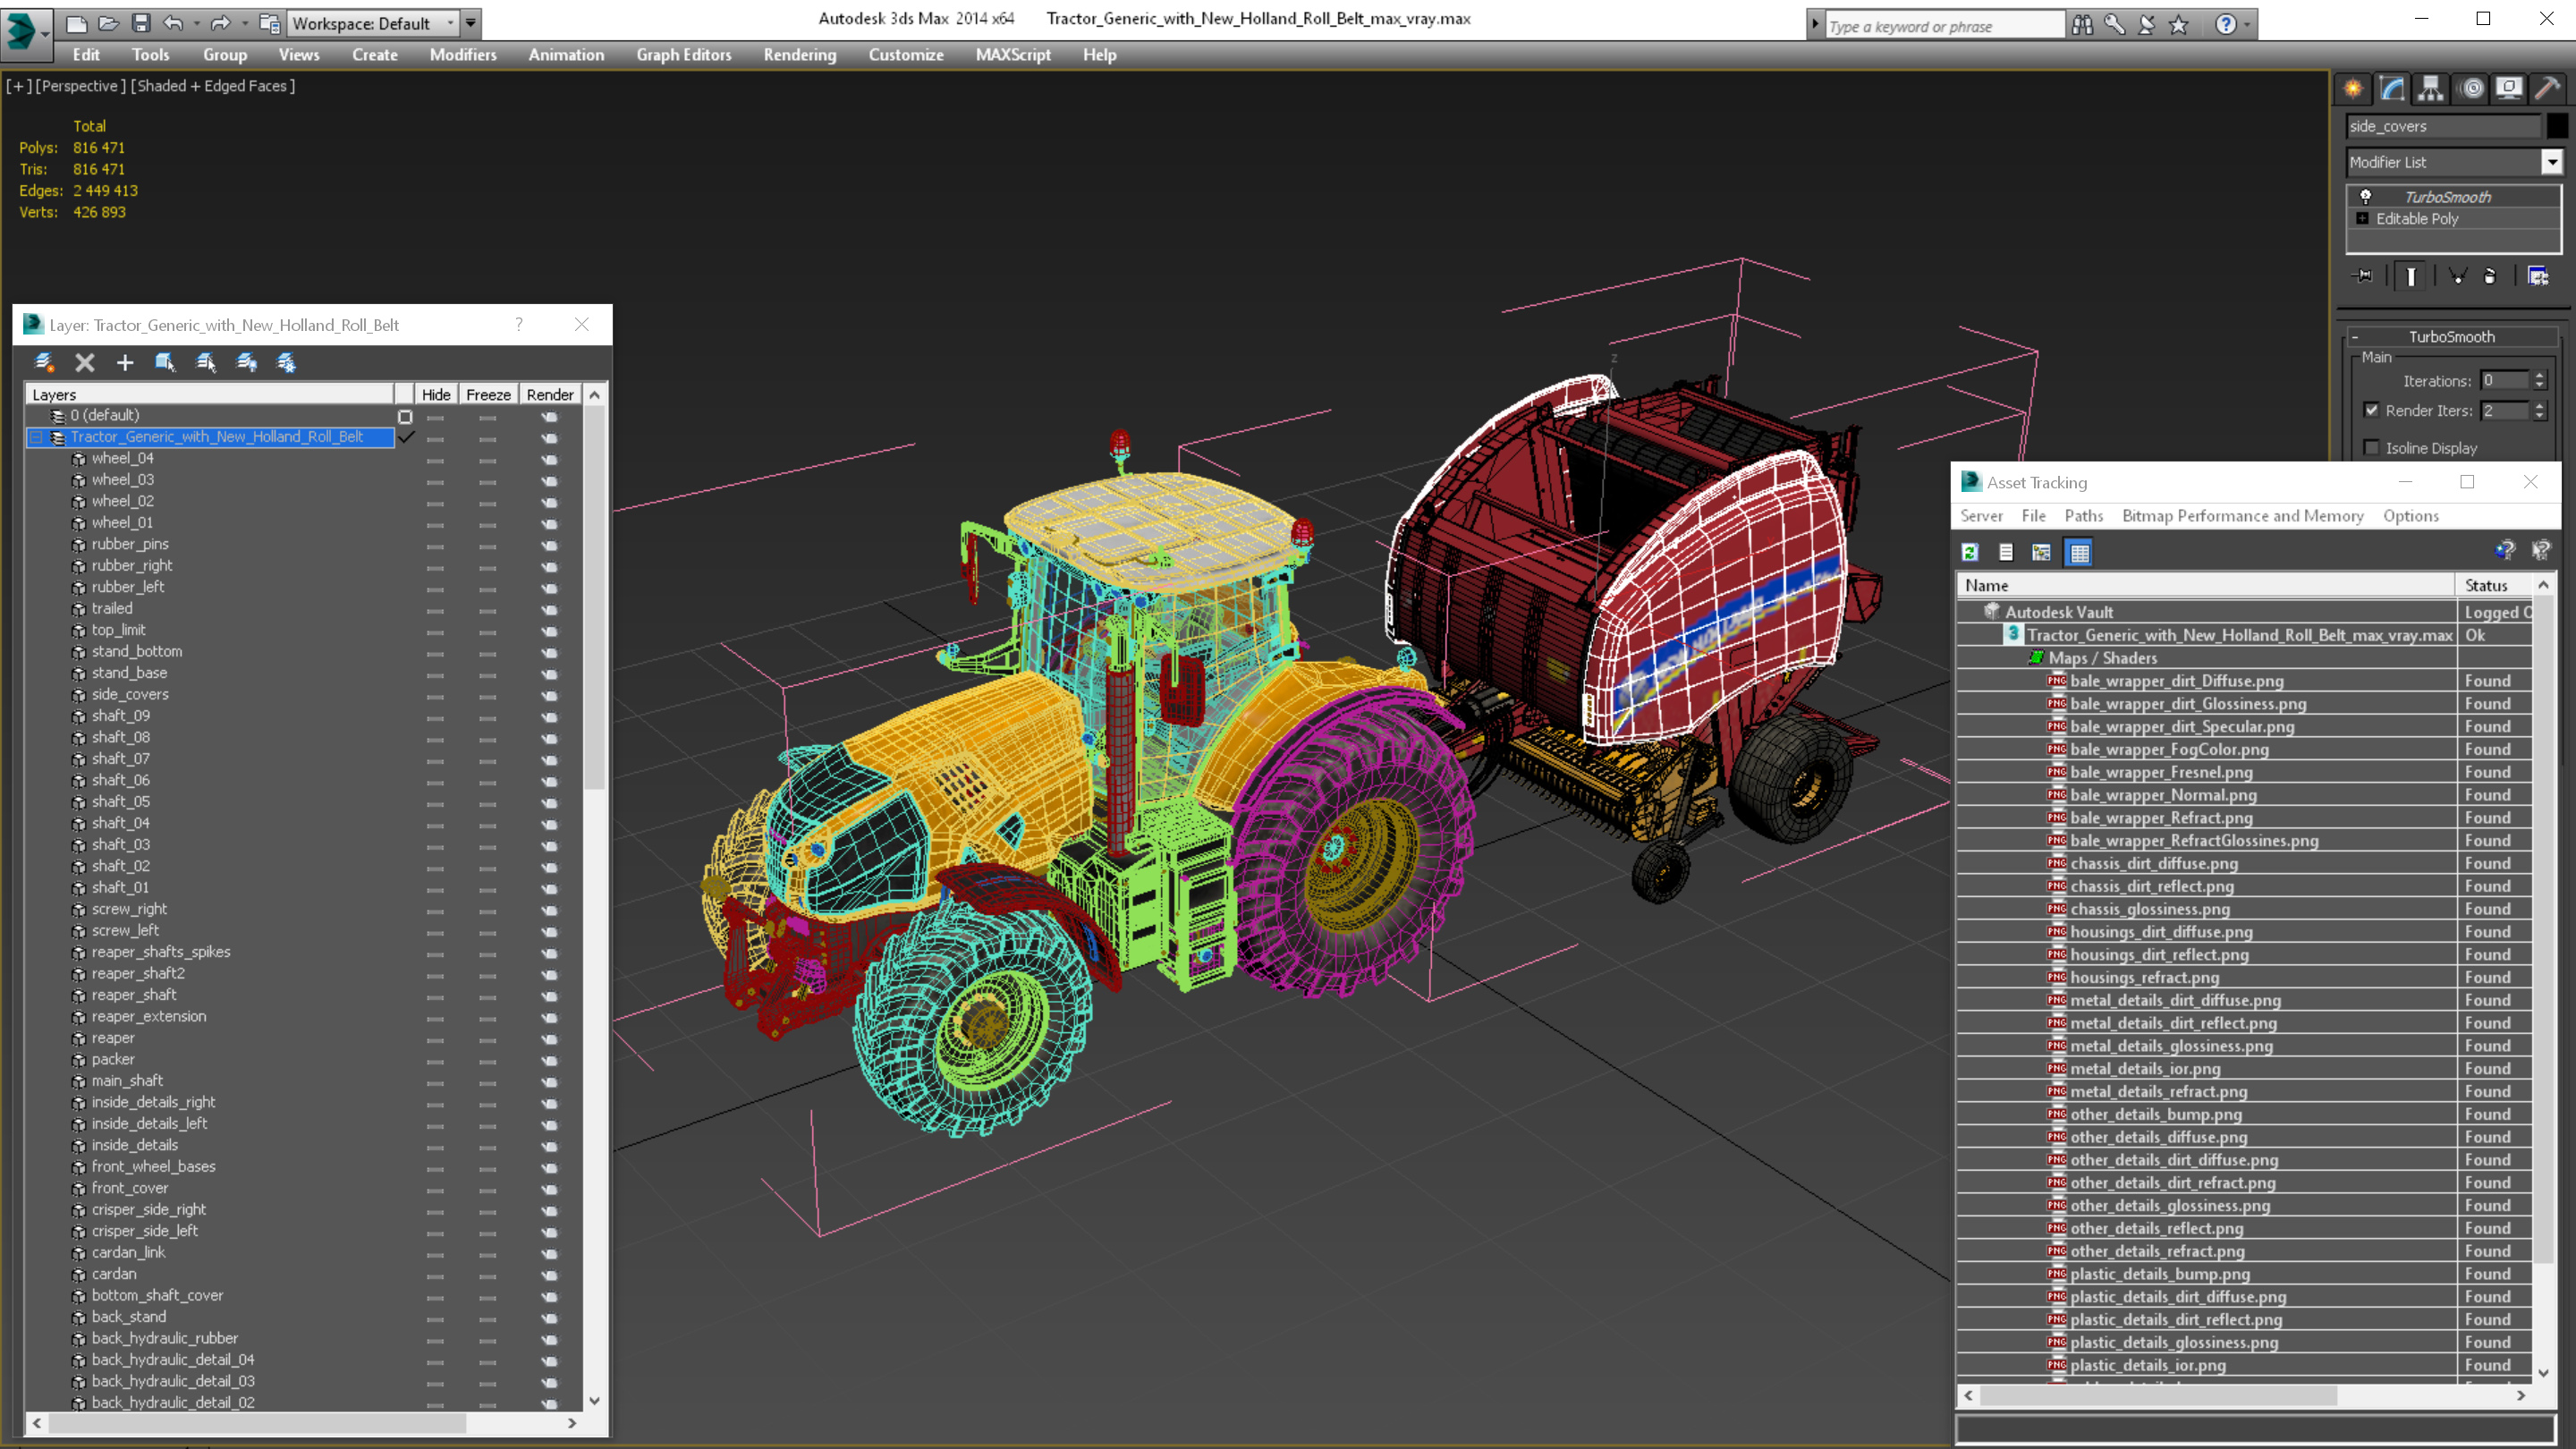Click Delete layer X icon in Layer dialog
2576x1449 pixels.
tap(85, 363)
